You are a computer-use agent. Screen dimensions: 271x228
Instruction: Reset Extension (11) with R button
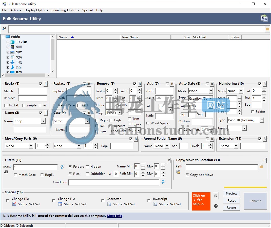point(265,139)
